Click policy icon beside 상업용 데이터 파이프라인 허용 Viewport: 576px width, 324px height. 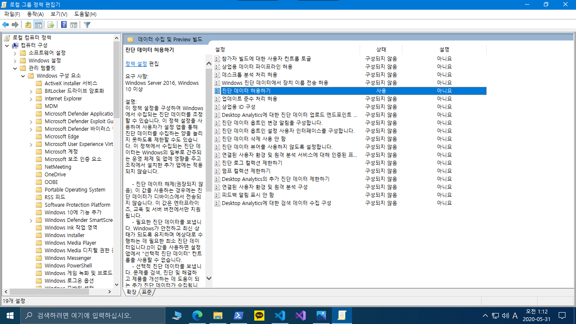(218, 67)
